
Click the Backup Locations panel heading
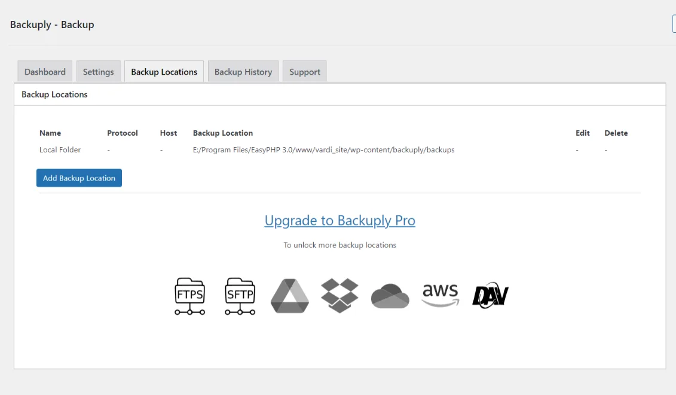(x=54, y=94)
